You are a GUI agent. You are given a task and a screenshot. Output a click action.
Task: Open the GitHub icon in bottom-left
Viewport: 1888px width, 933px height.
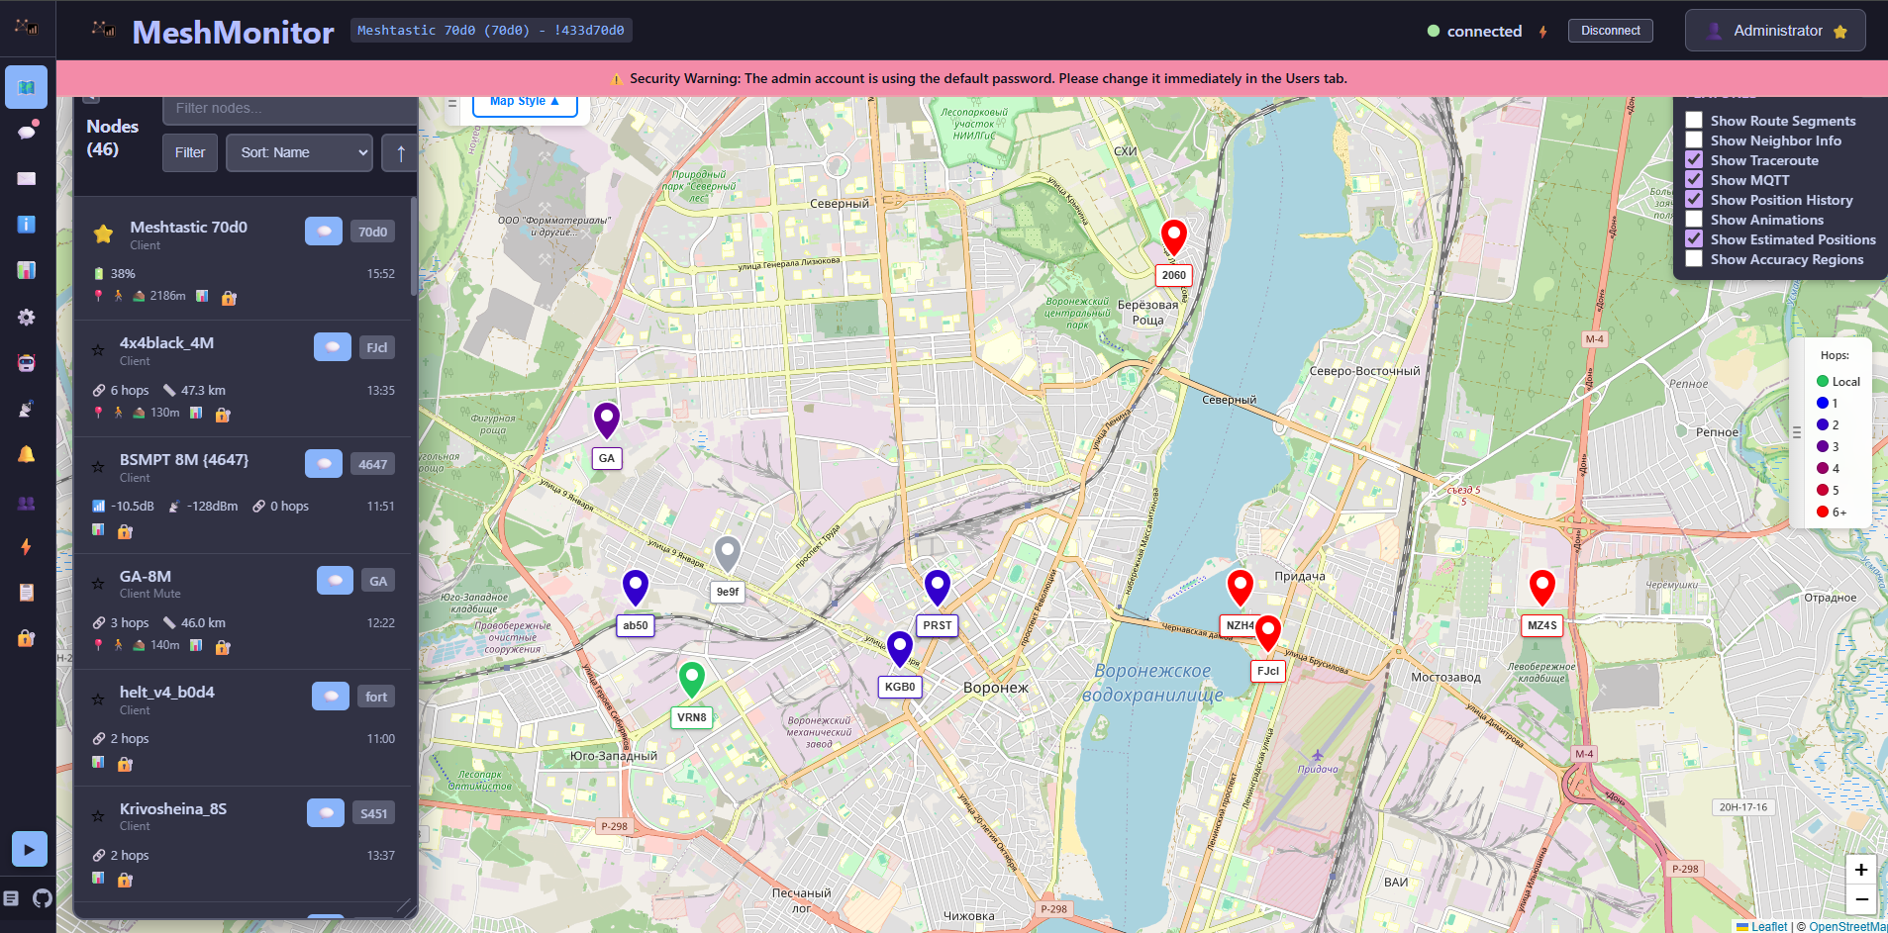tap(42, 898)
